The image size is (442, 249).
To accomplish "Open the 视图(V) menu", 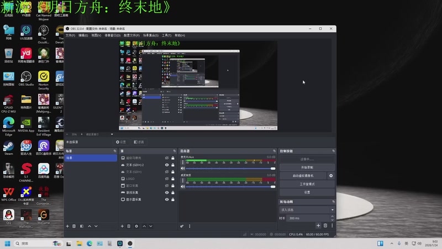I will coord(96,35).
